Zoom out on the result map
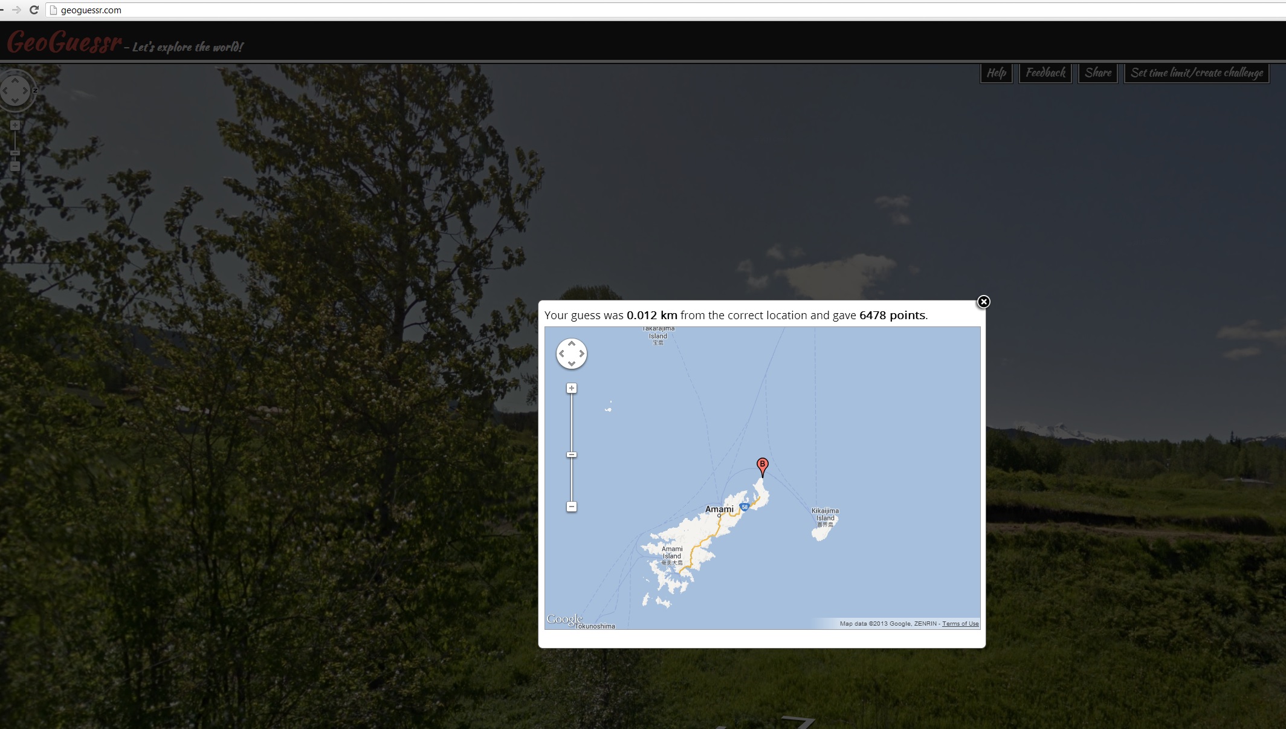This screenshot has width=1286, height=729. [x=571, y=507]
